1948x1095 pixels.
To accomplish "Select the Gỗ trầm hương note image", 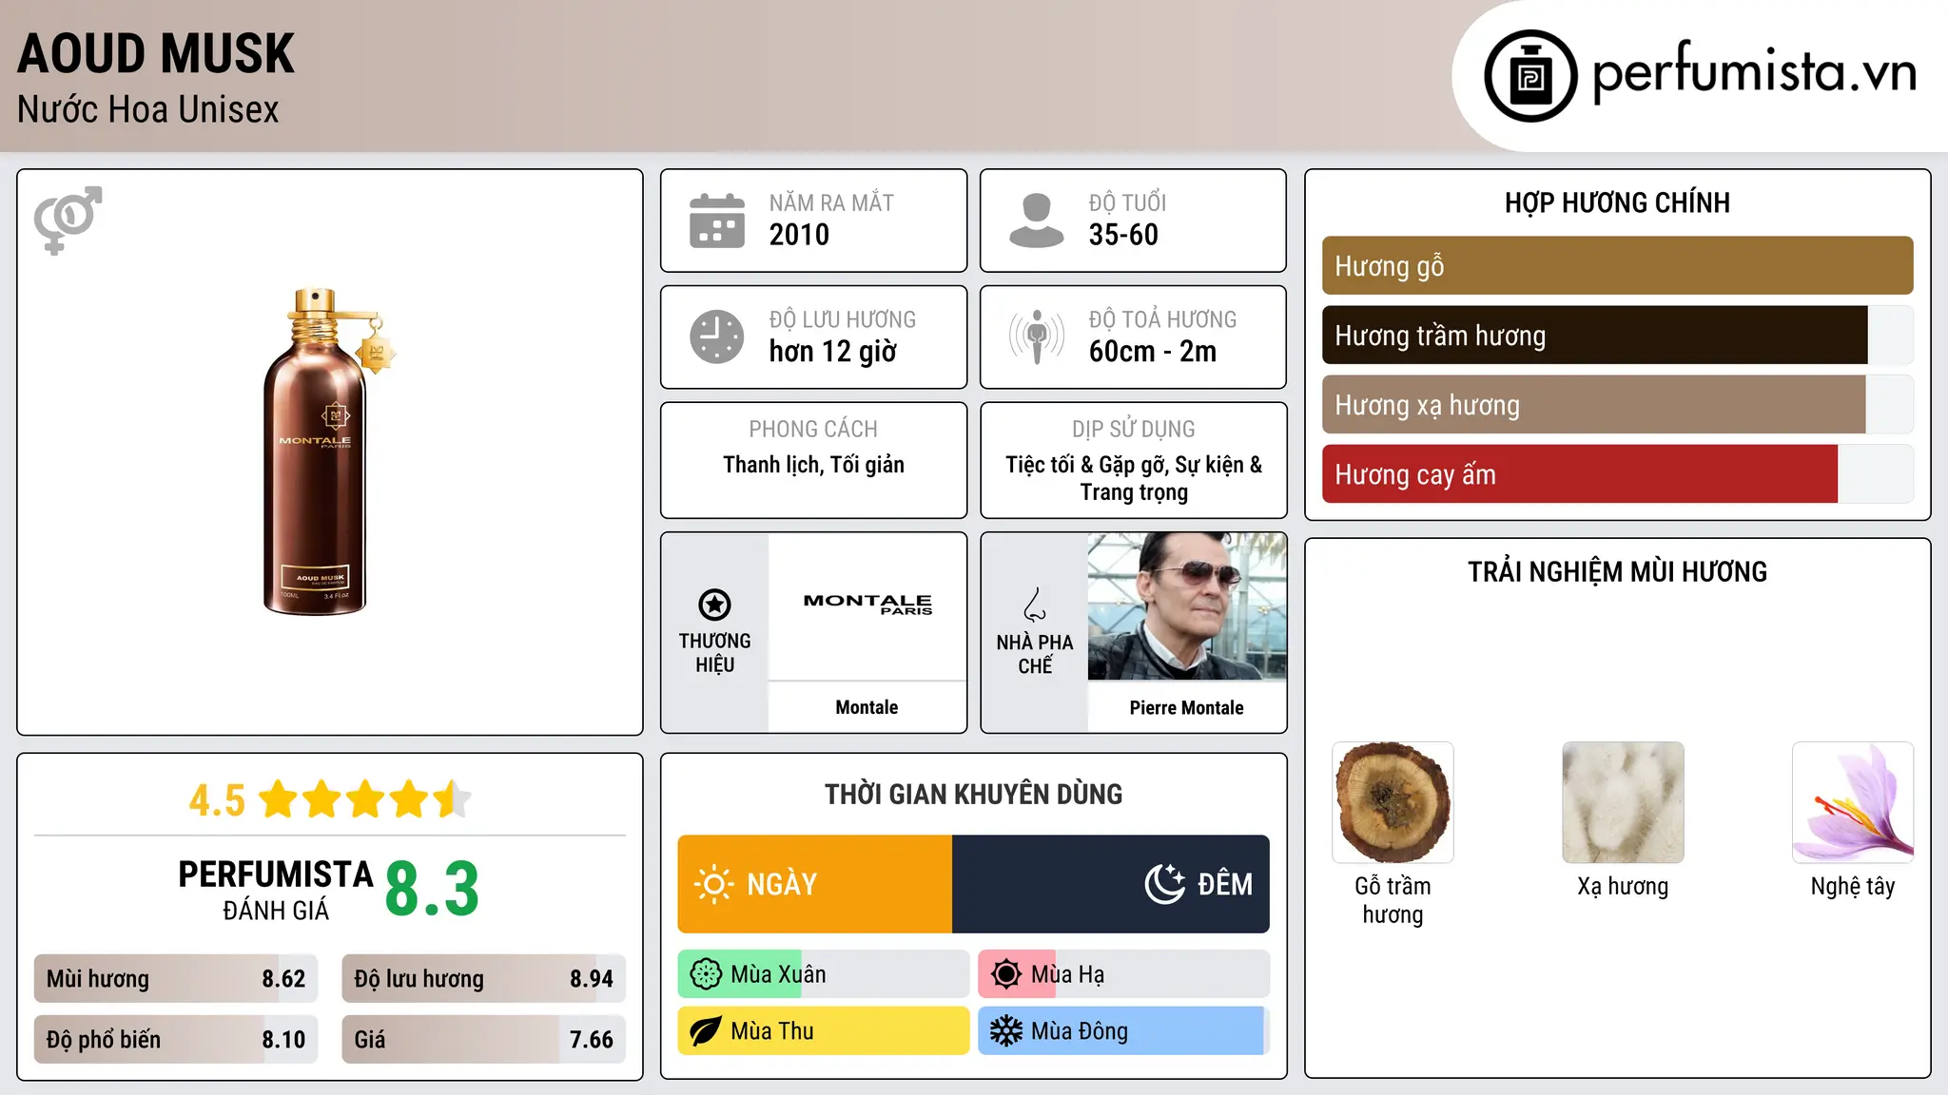I will coord(1393,802).
